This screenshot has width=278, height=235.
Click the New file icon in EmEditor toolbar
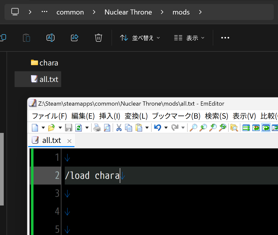coord(35,128)
